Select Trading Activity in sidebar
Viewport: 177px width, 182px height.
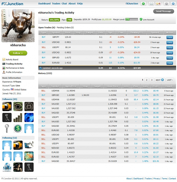14,64
